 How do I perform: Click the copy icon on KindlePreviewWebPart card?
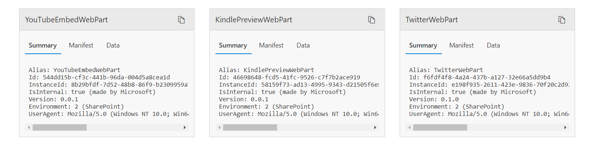pos(371,20)
